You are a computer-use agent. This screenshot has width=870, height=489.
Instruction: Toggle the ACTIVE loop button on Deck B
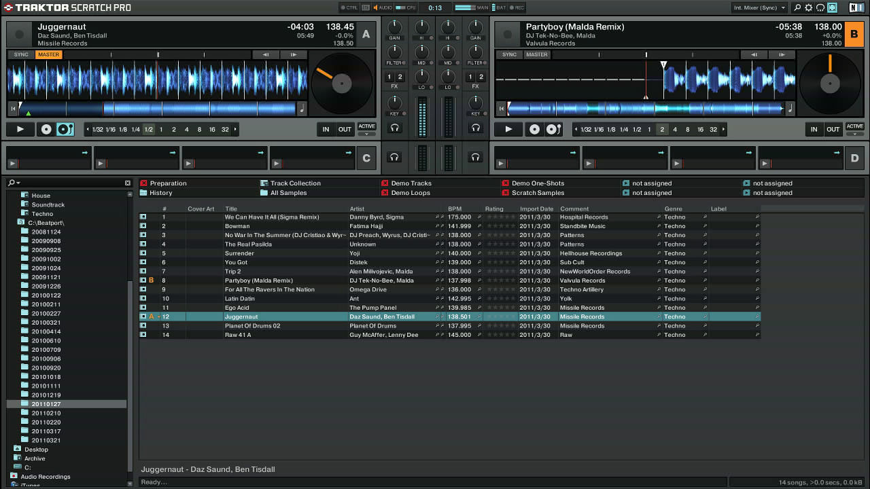tap(855, 126)
